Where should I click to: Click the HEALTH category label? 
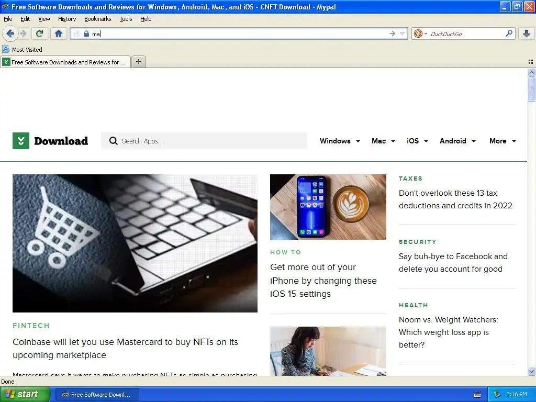(414, 305)
